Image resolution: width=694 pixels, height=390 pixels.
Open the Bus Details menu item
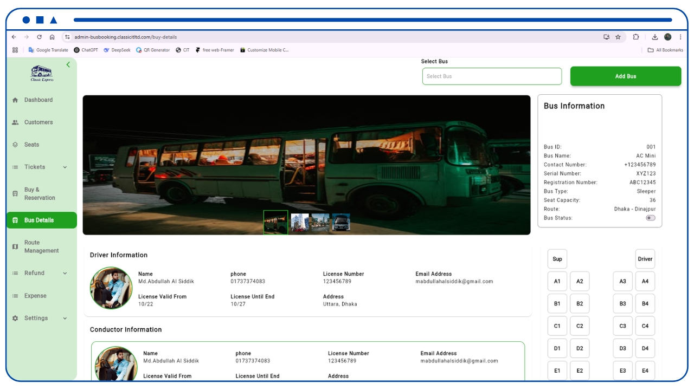42,220
